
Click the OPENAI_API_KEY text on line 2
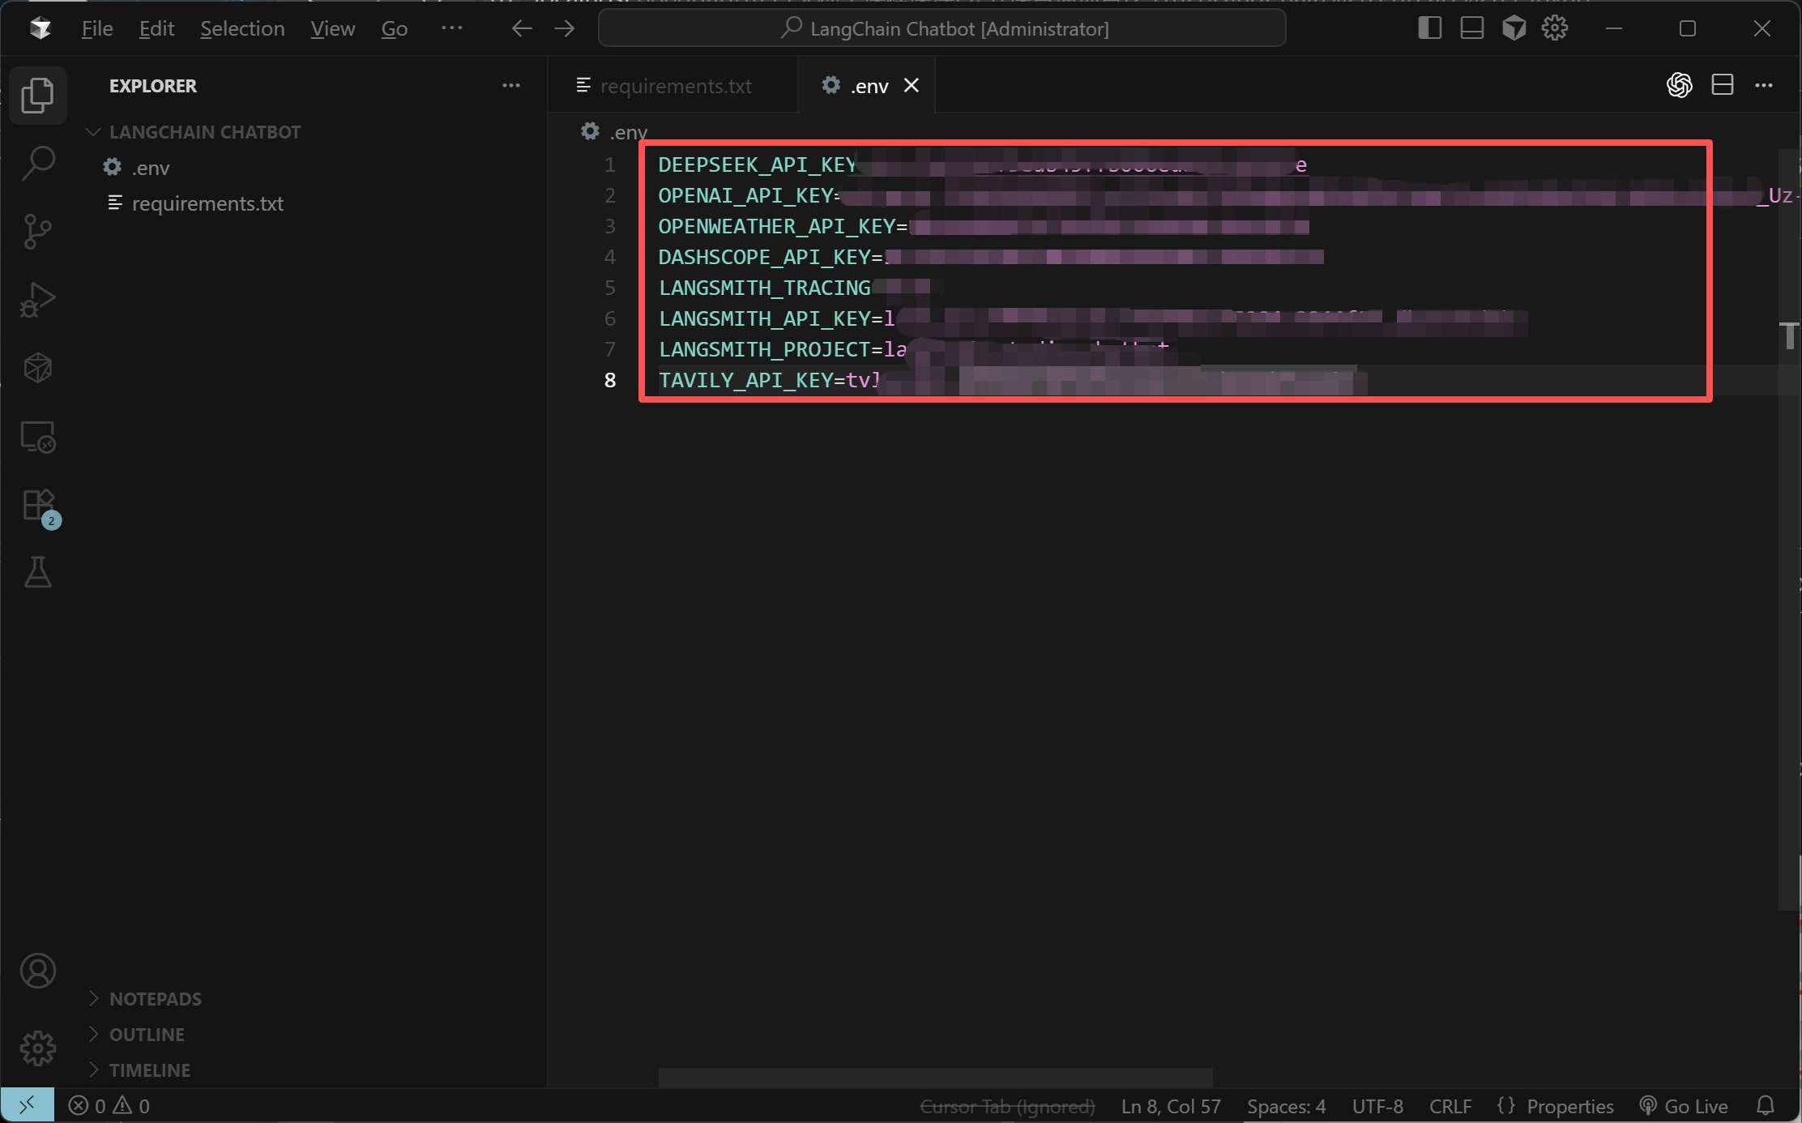(x=746, y=196)
